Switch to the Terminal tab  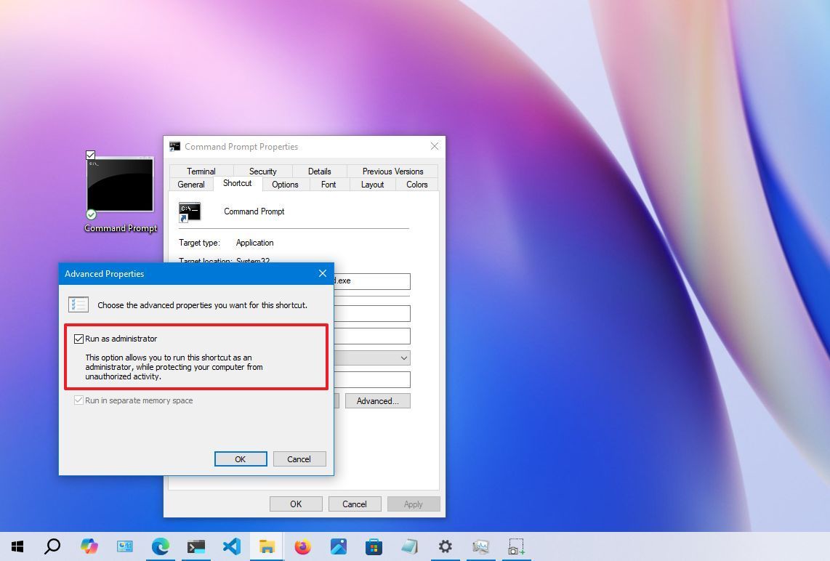click(201, 171)
